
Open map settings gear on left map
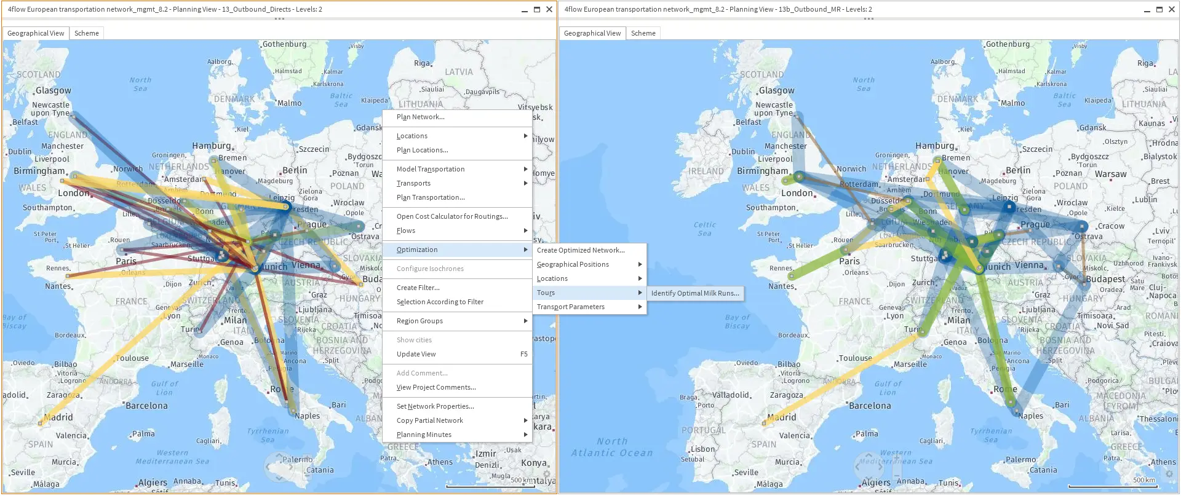(547, 474)
